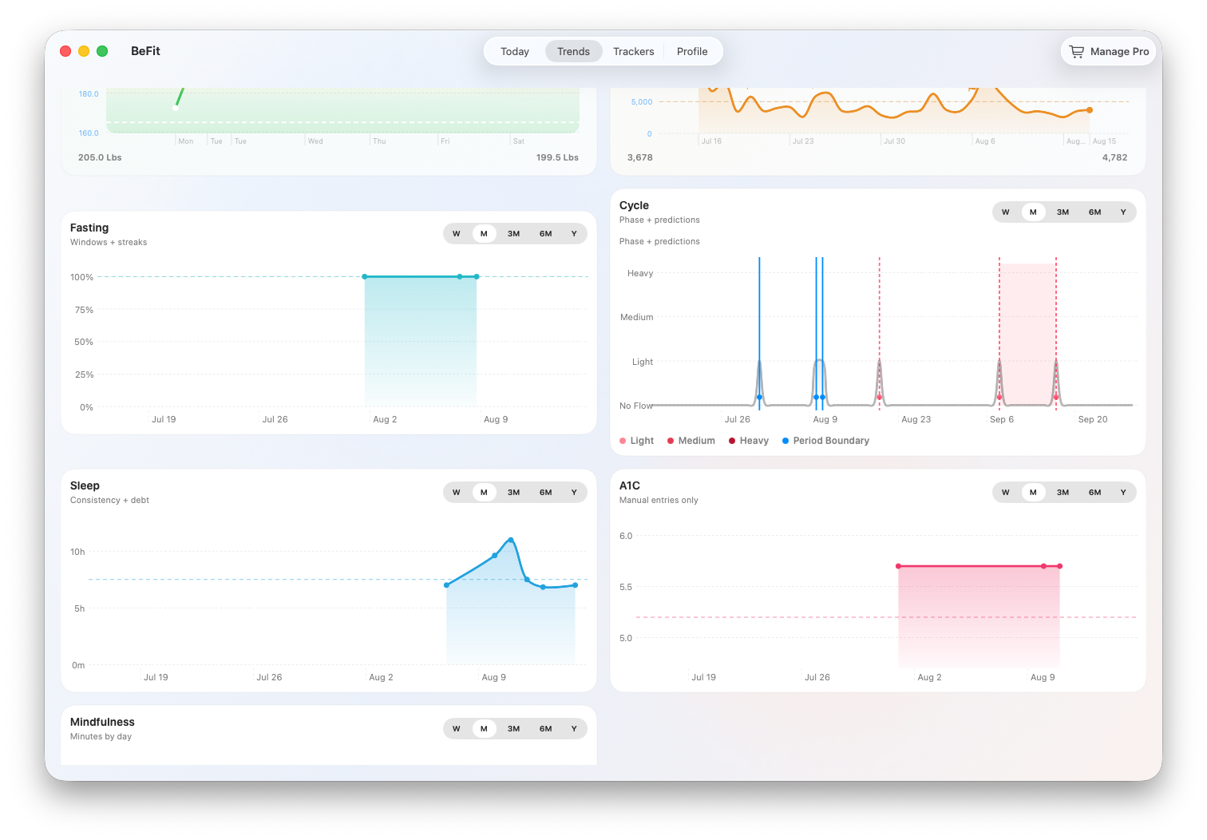Switch Cycle chart to 6M
This screenshot has width=1207, height=840.
tap(1094, 212)
